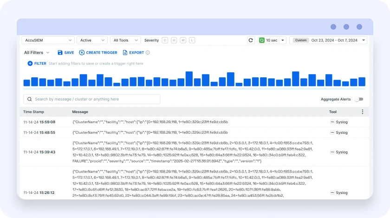390x218 pixels.
Task: Select the log row at 15:39:43
Action: point(195,152)
